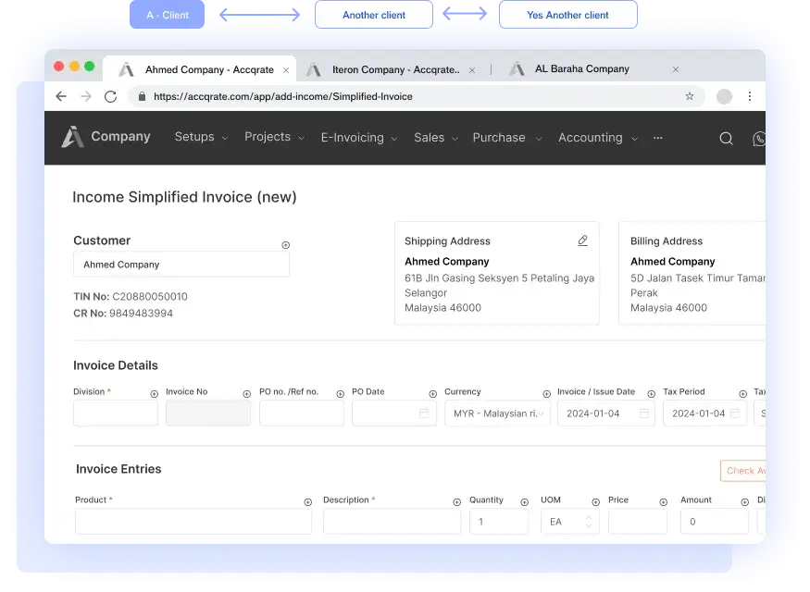Expand the Projects menu
This screenshot has height=592, width=810.
click(x=274, y=137)
